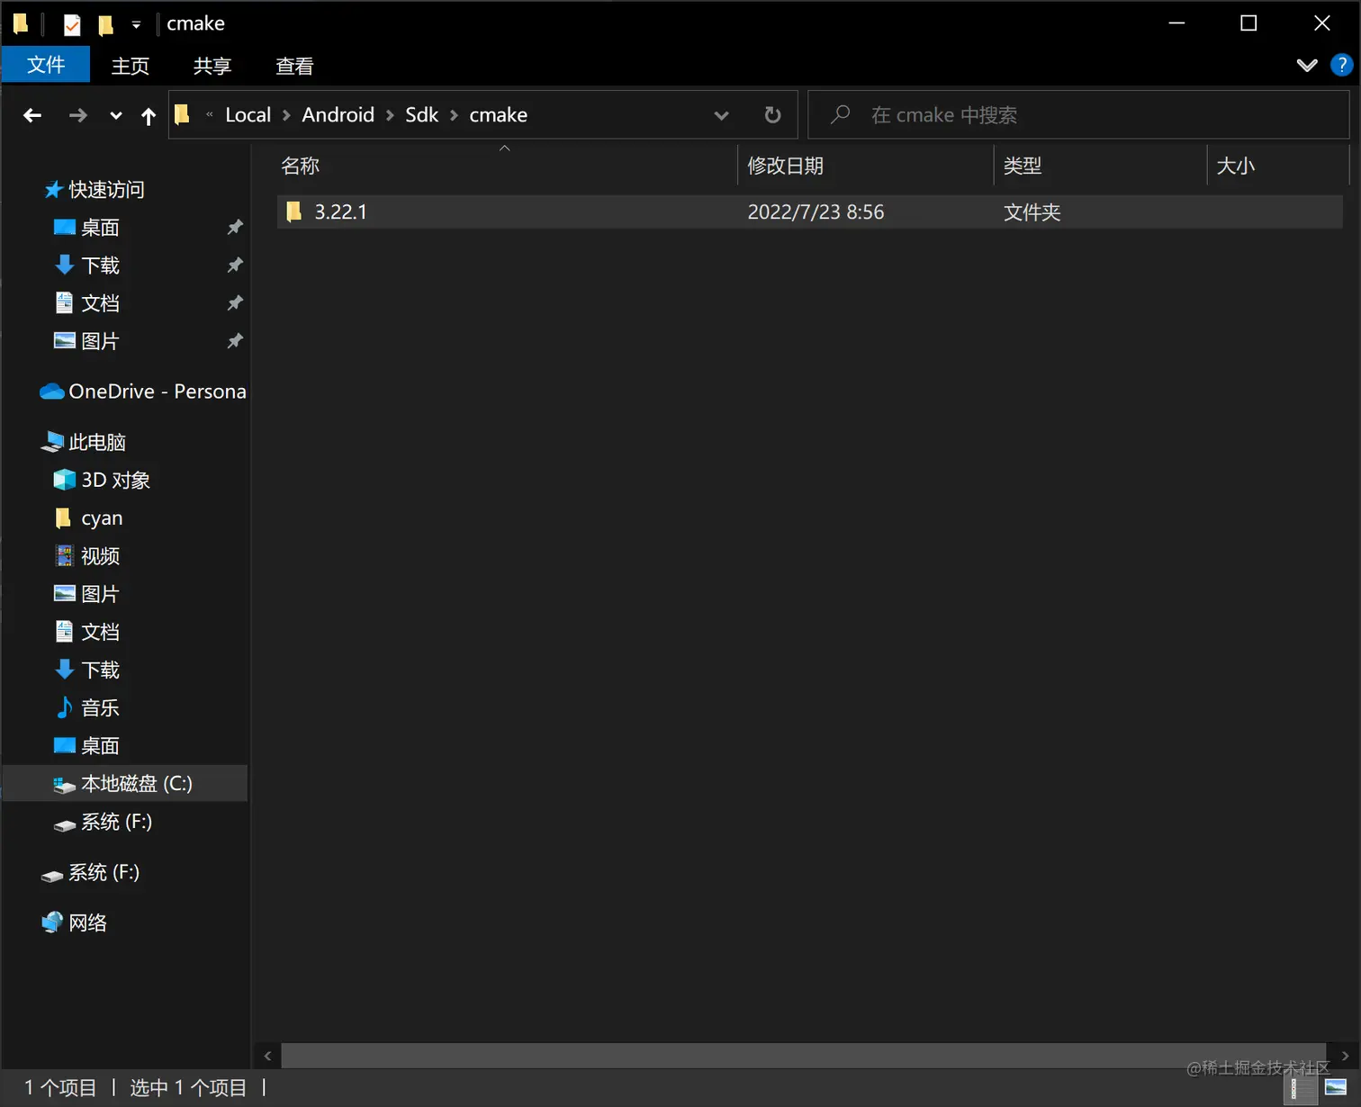Click cmake in the address breadcrumb
Screen dimensions: 1361x1107
(498, 115)
